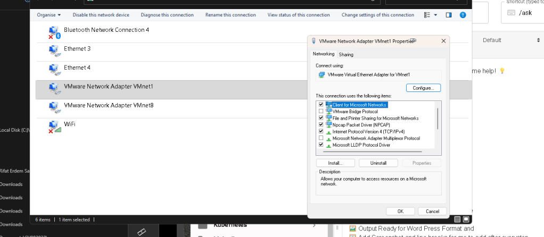Select the Ethernet 4 adapter icon
This screenshot has height=237, width=544.
tap(55, 70)
